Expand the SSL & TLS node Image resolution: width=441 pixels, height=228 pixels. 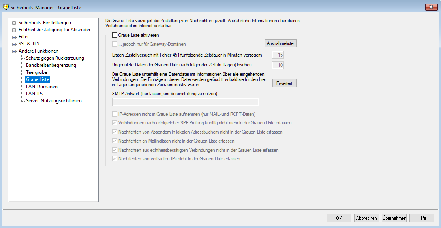tap(14, 44)
